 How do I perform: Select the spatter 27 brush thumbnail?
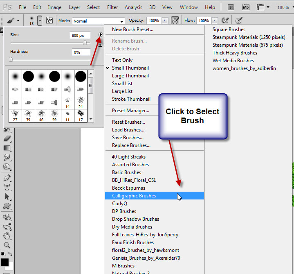[15, 115]
